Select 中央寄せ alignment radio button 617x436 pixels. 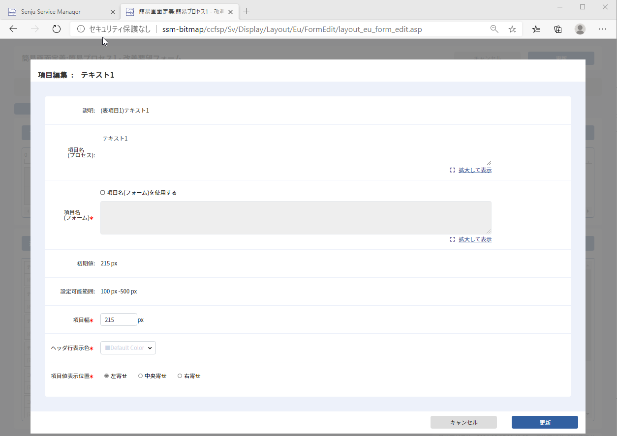[x=141, y=376]
